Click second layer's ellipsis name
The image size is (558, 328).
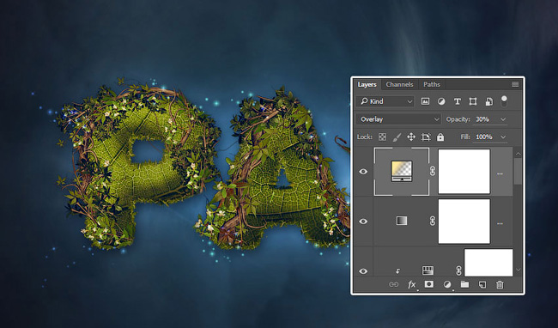500,224
